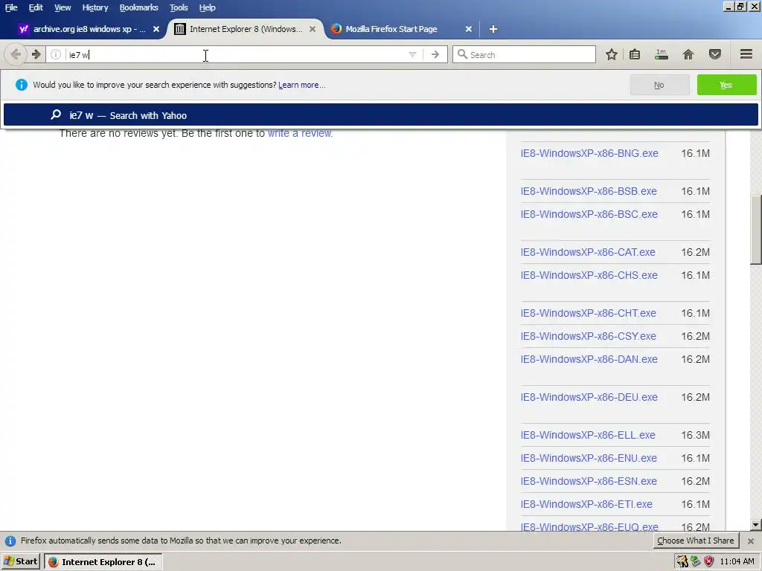The image size is (762, 571).
Task: Download IE8-WindowsXP-x86-DAN.exe
Action: click(x=589, y=359)
